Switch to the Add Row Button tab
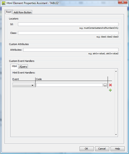This screenshot has width=129, height=154. [22, 12]
